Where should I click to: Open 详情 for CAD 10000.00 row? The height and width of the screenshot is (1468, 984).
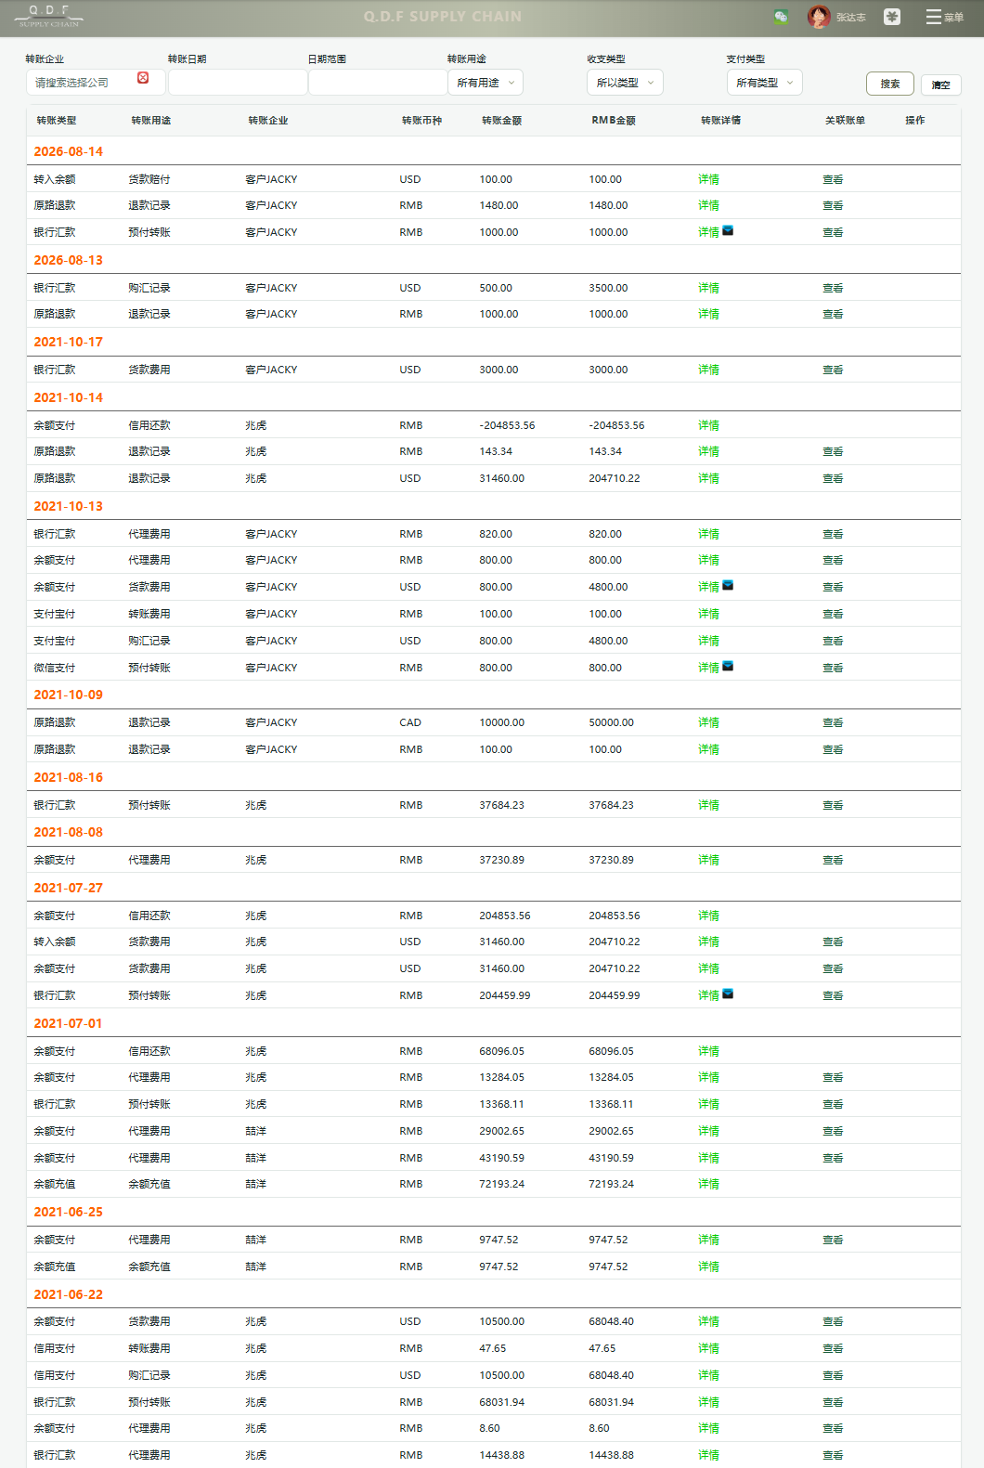(x=708, y=722)
